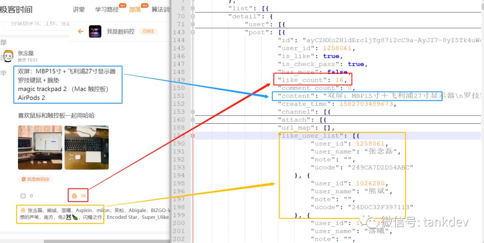Click "user_id": 1258061 on line 145
Viewport: 484px width, 243px height.
316,48
